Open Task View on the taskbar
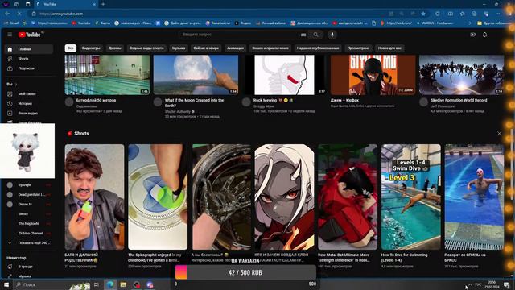 pos(97,284)
